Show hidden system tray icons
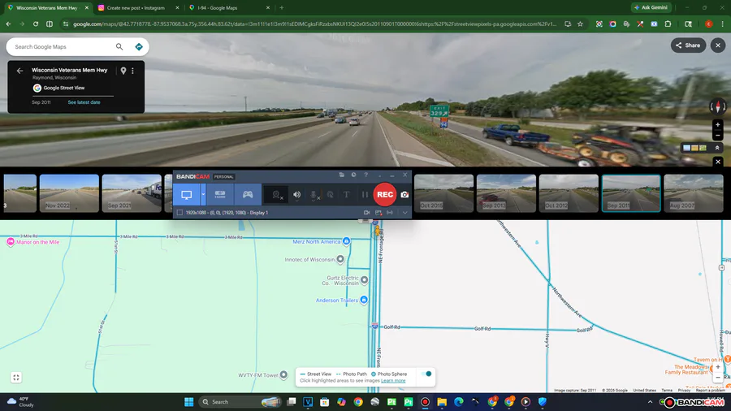731x411 pixels. (650, 402)
